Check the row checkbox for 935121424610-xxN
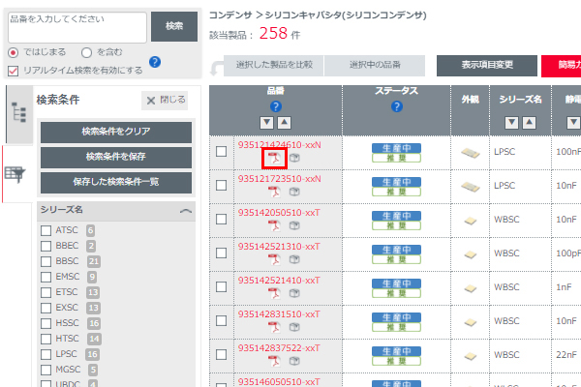The width and height of the screenshot is (581, 387). [222, 152]
